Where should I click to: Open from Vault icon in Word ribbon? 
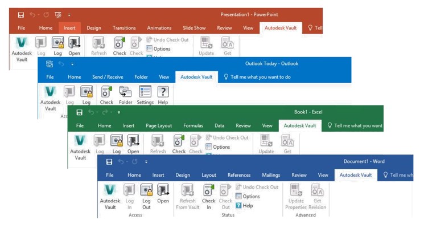[x=163, y=190]
